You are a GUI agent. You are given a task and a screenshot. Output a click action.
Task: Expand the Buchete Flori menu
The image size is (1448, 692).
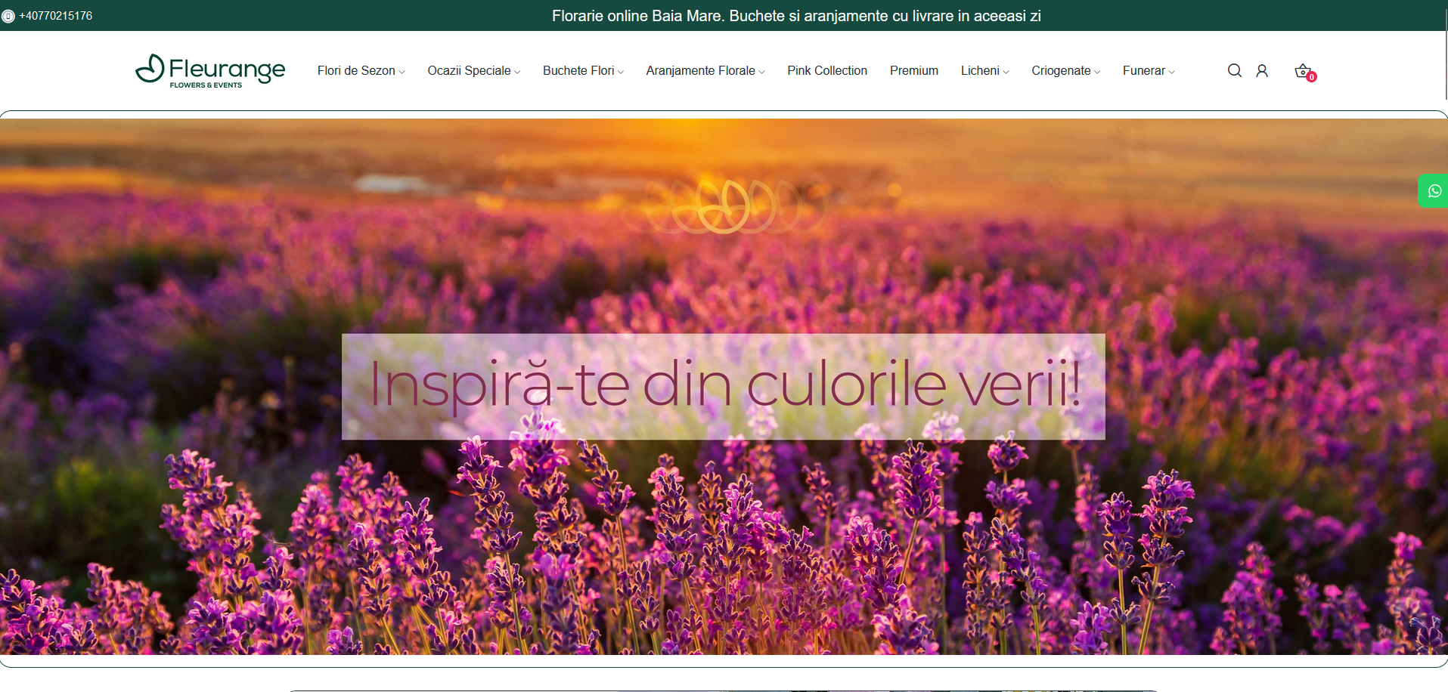coord(583,70)
